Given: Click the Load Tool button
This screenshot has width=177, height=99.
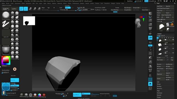Looking at the screenshot, I should point(161,6).
